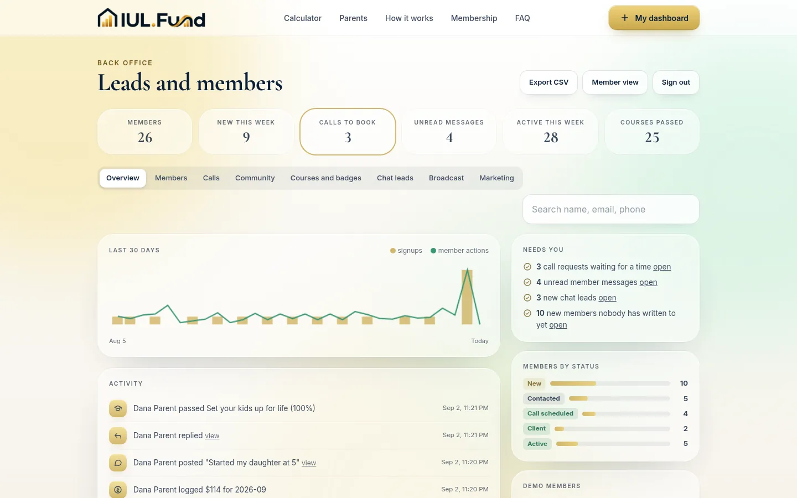The width and height of the screenshot is (797, 498).
Task: Open call requests waiting link
Action: pyautogui.click(x=662, y=267)
